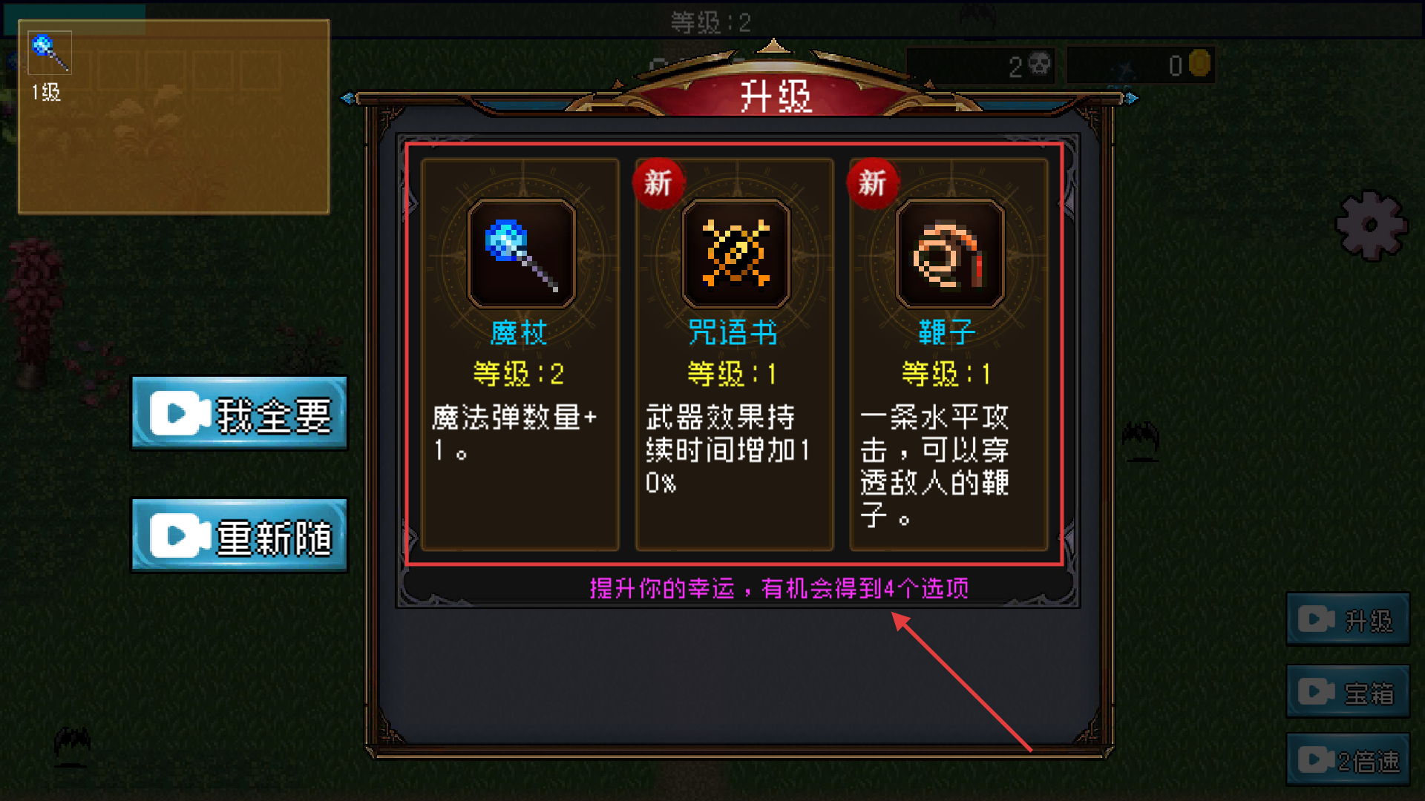Click the 等级:2 experience bar
The image size is (1425, 801).
pyautogui.click(x=712, y=22)
